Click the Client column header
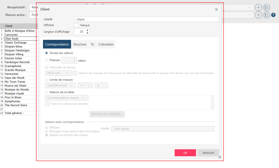 point(21,26)
